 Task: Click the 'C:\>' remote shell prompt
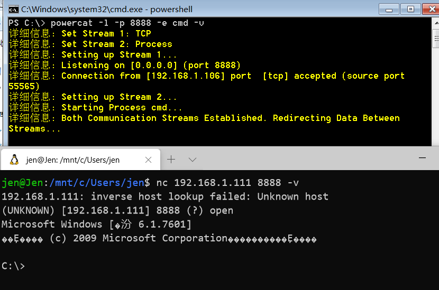(13, 266)
